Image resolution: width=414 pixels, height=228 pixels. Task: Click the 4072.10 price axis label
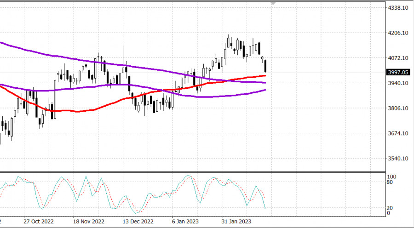(398, 58)
